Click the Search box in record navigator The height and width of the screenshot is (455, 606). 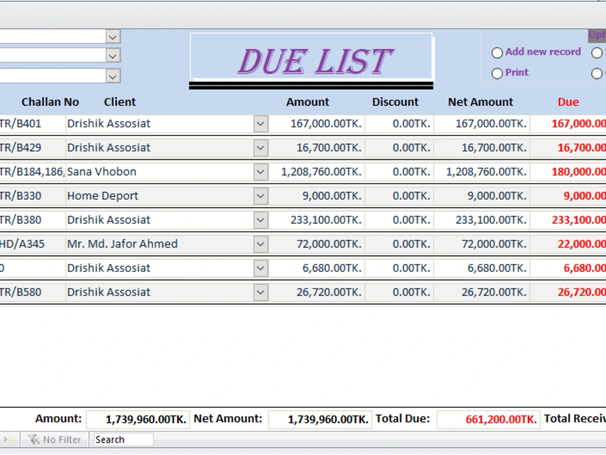123,439
